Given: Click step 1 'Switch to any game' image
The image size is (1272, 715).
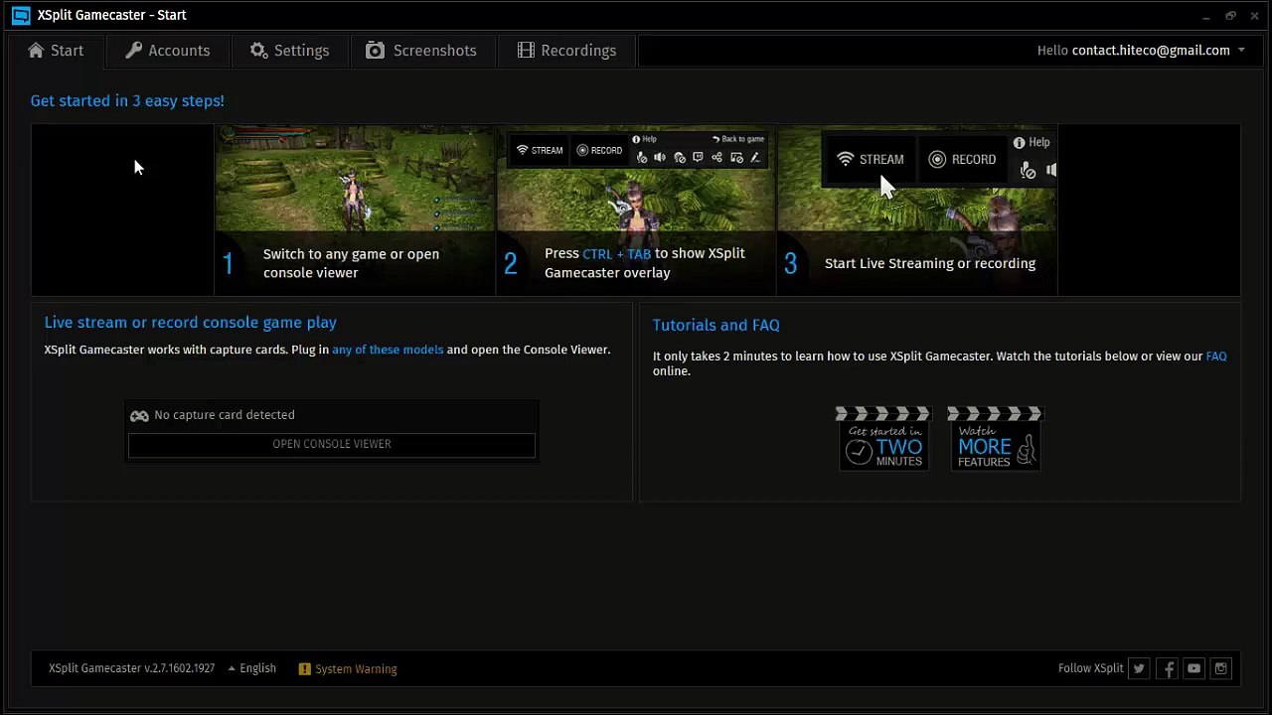Looking at the screenshot, I should click(355, 210).
